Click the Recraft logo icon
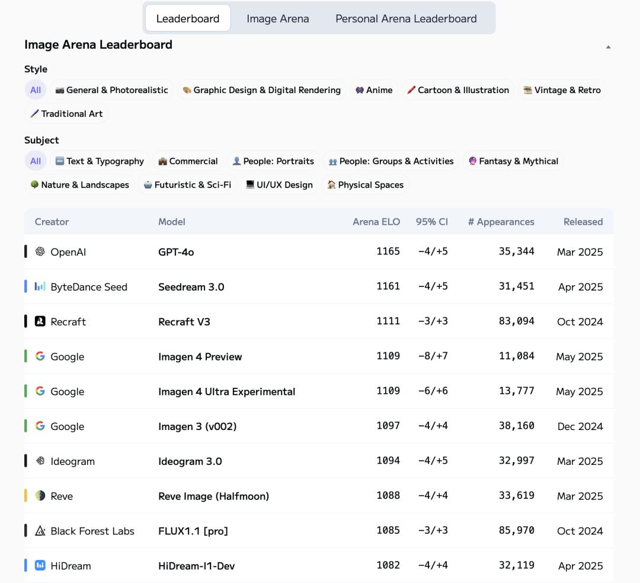 coord(40,321)
